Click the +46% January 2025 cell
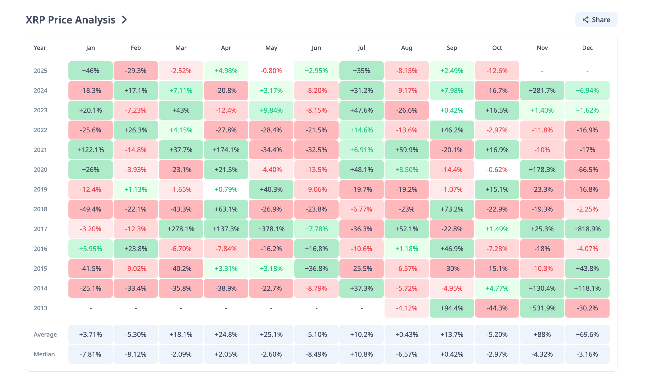 point(90,70)
